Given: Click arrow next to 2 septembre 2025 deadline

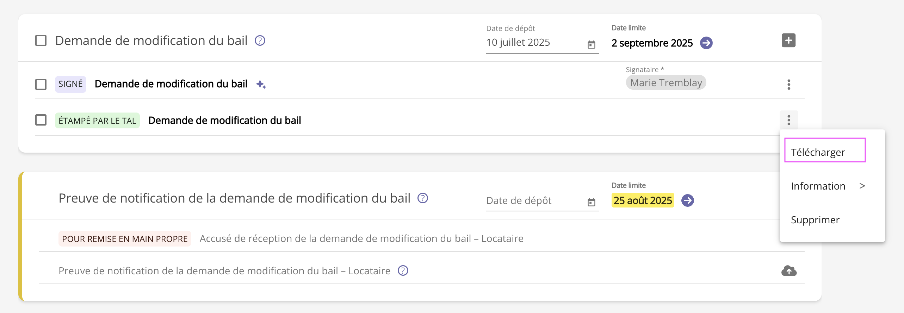Looking at the screenshot, I should [x=706, y=43].
